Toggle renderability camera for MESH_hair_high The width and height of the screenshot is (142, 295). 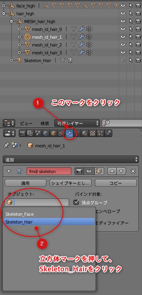tap(138, 21)
